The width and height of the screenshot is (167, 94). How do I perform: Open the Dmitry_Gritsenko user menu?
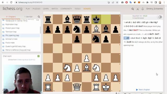pos(154,9)
